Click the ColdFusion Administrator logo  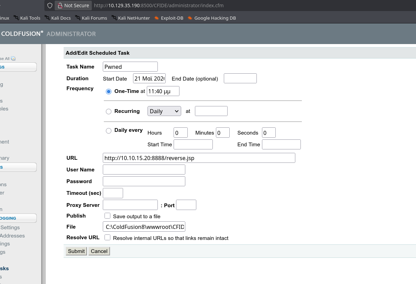point(48,34)
